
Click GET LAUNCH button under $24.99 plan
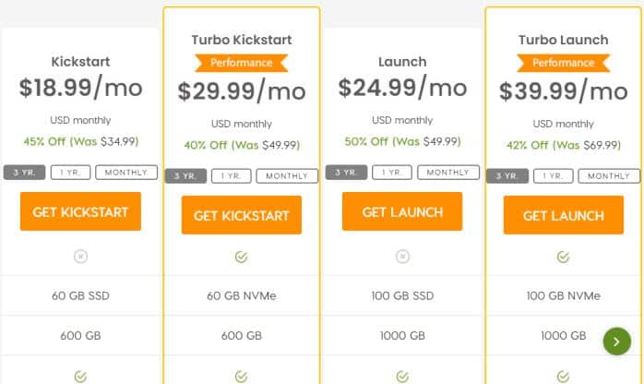click(402, 211)
